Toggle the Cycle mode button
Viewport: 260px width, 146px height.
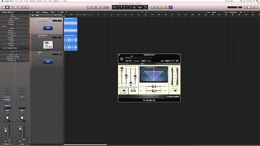pyautogui.click(x=152, y=7)
